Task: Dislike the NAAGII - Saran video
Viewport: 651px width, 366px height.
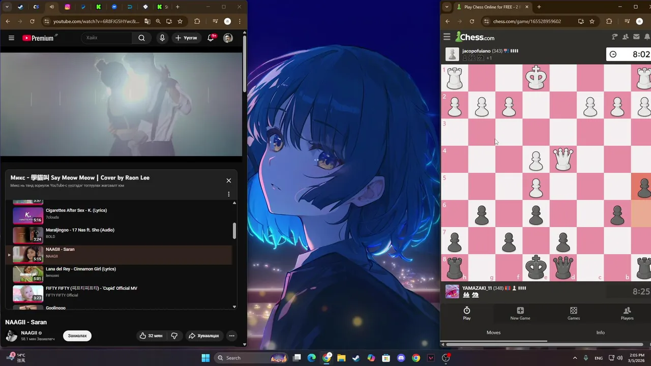Action: point(174,335)
